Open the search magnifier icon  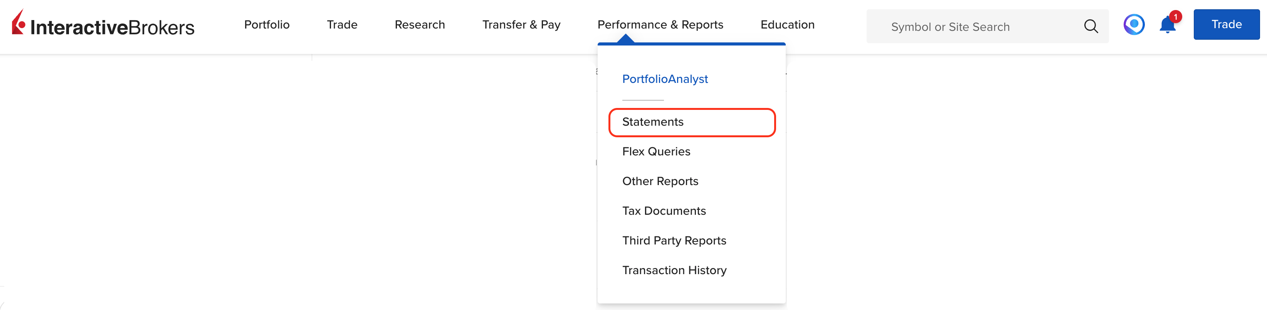1091,27
